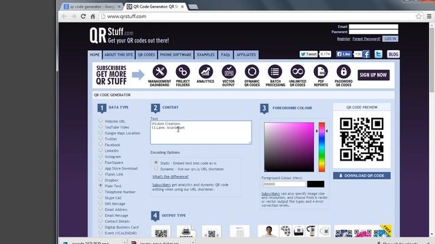Image resolution: width=435 pixels, height=244 pixels.
Task: Click the Password input field
Action: pos(373,32)
